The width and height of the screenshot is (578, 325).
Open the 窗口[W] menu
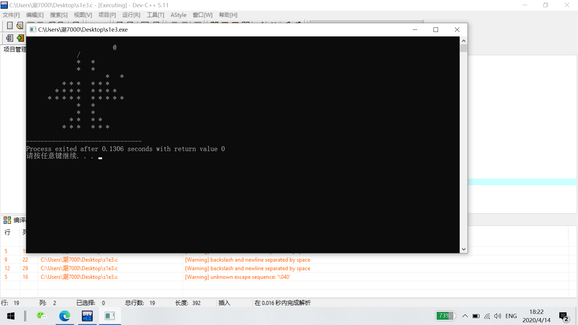tap(203, 15)
